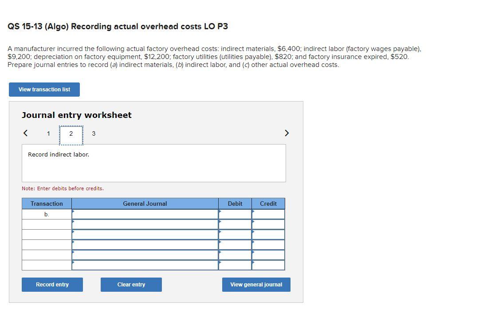The width and height of the screenshot is (479, 325).
Task: Switch to journal entry 1
Action: (48, 133)
